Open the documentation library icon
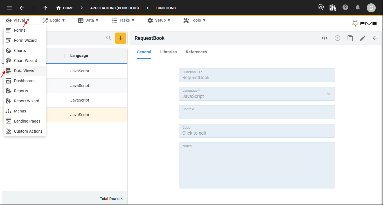Screen dimensions: 383x205 pos(333,7)
